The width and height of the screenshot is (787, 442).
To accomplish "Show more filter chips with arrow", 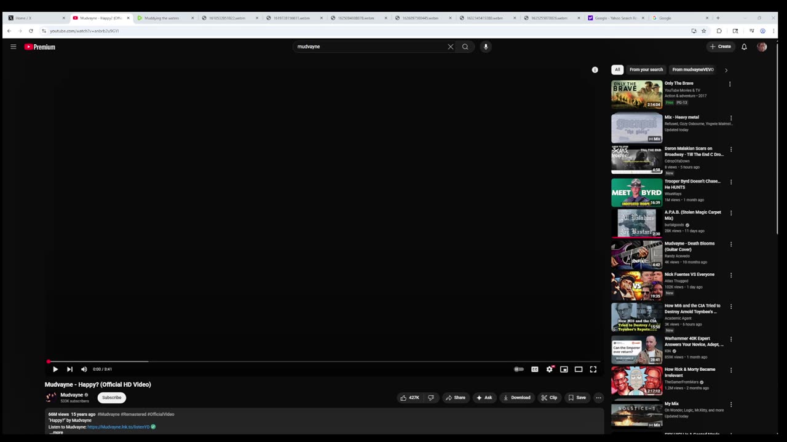I will tap(726, 70).
